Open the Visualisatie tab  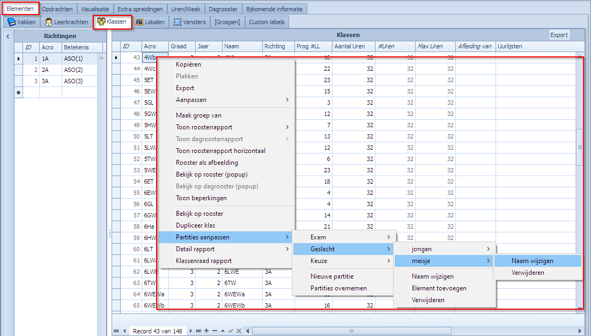95,9
